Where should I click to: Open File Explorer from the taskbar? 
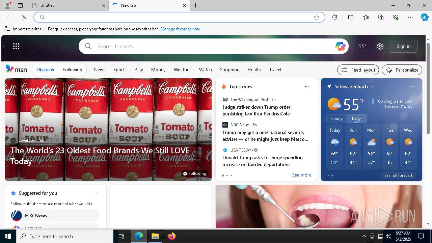point(155,236)
